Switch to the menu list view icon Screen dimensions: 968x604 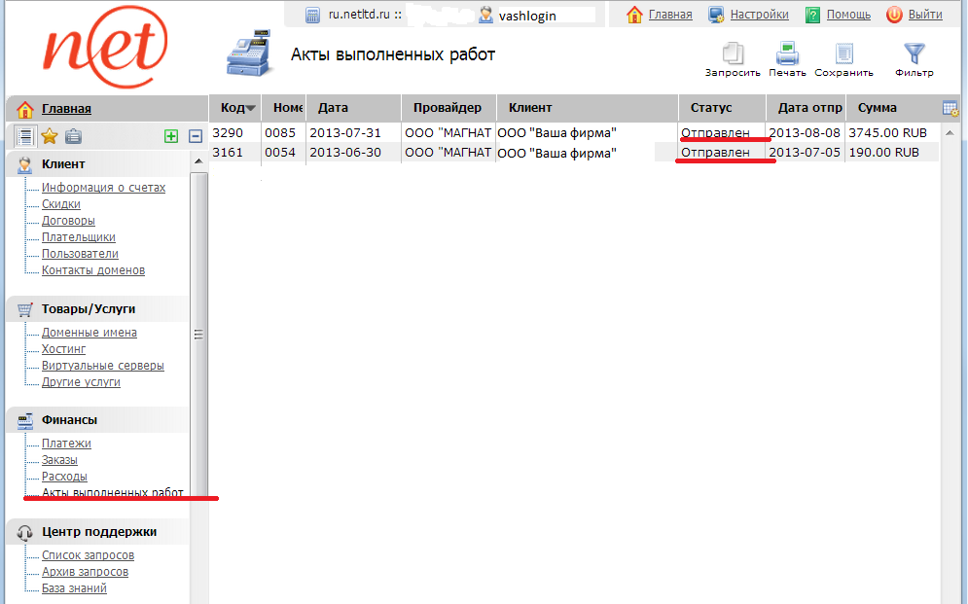(x=26, y=136)
